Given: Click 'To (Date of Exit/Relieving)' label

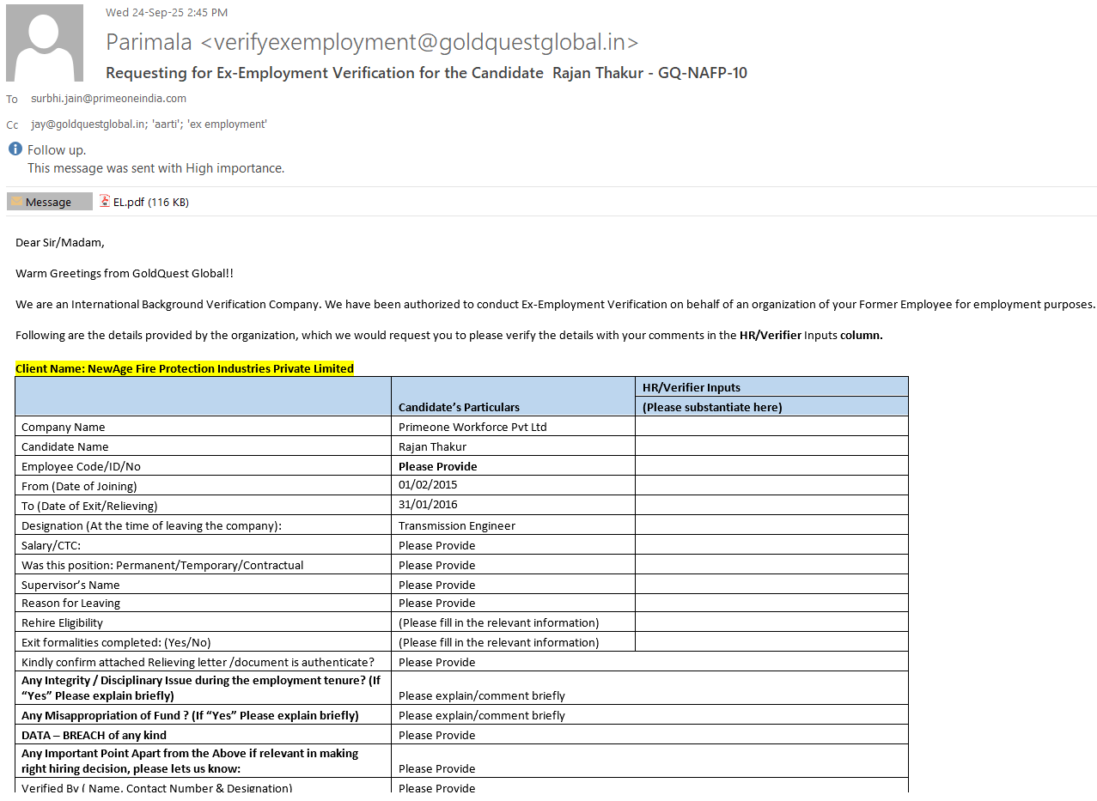Looking at the screenshot, I should (89, 506).
